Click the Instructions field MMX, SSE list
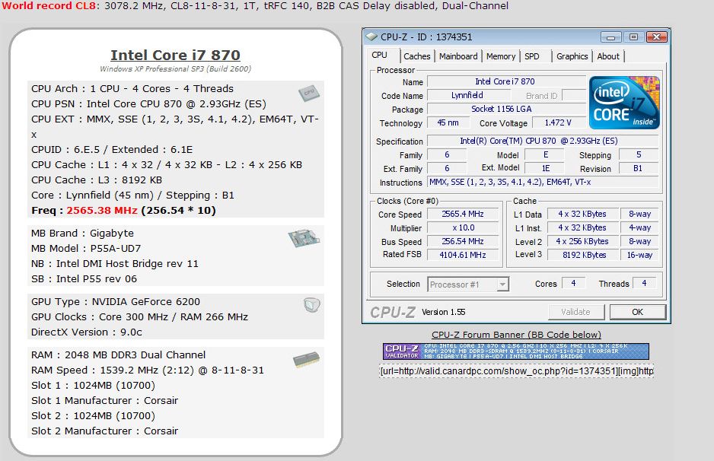714x461 pixels. pyautogui.click(x=543, y=182)
